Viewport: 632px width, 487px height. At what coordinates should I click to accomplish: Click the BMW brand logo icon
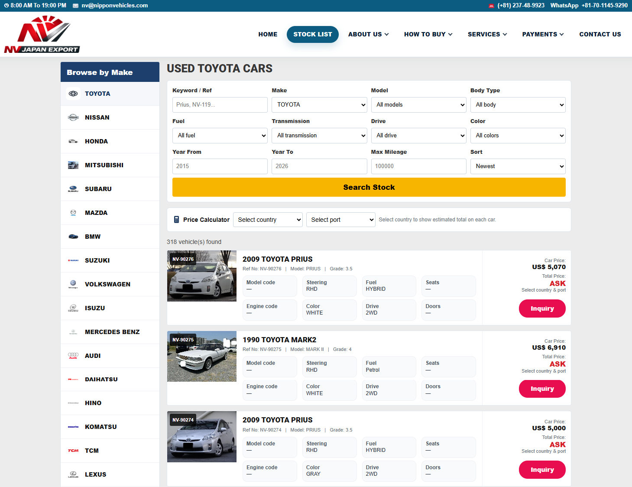click(73, 237)
